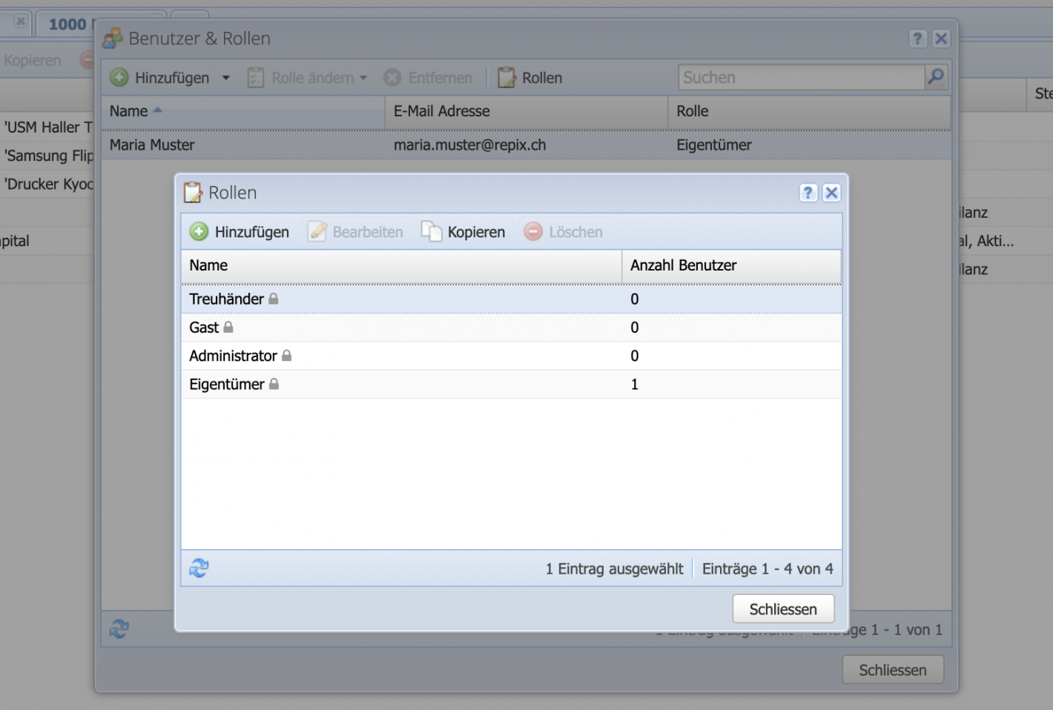
Task: Click the help icon on Benutzer & Rollen
Action: pyautogui.click(x=917, y=39)
